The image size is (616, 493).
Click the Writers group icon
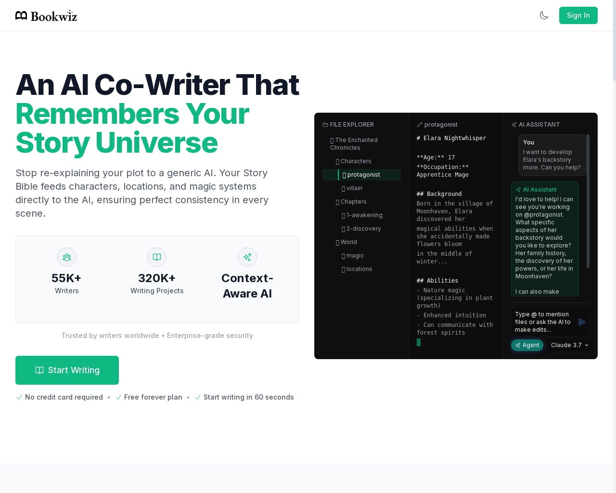[x=67, y=257]
